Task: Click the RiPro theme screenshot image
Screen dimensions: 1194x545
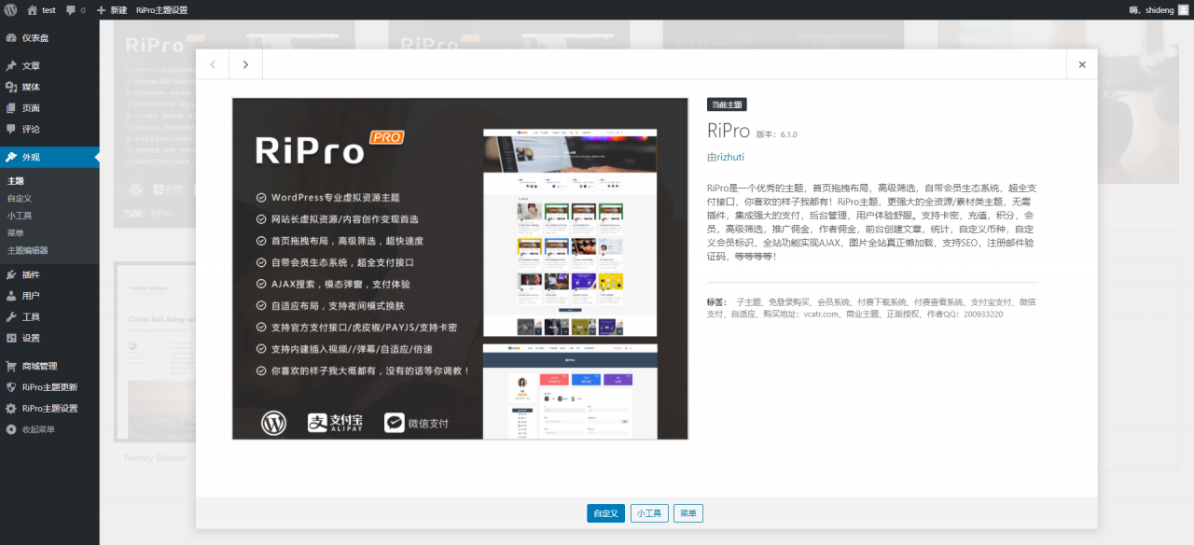Action: click(x=460, y=269)
